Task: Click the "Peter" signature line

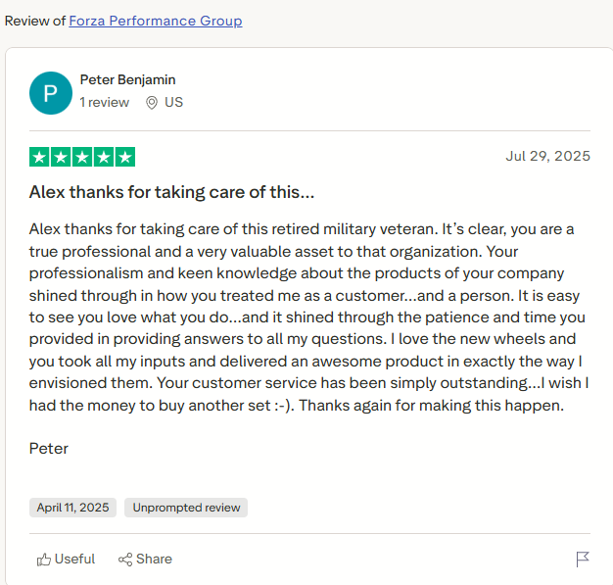Action: pyautogui.click(x=49, y=449)
